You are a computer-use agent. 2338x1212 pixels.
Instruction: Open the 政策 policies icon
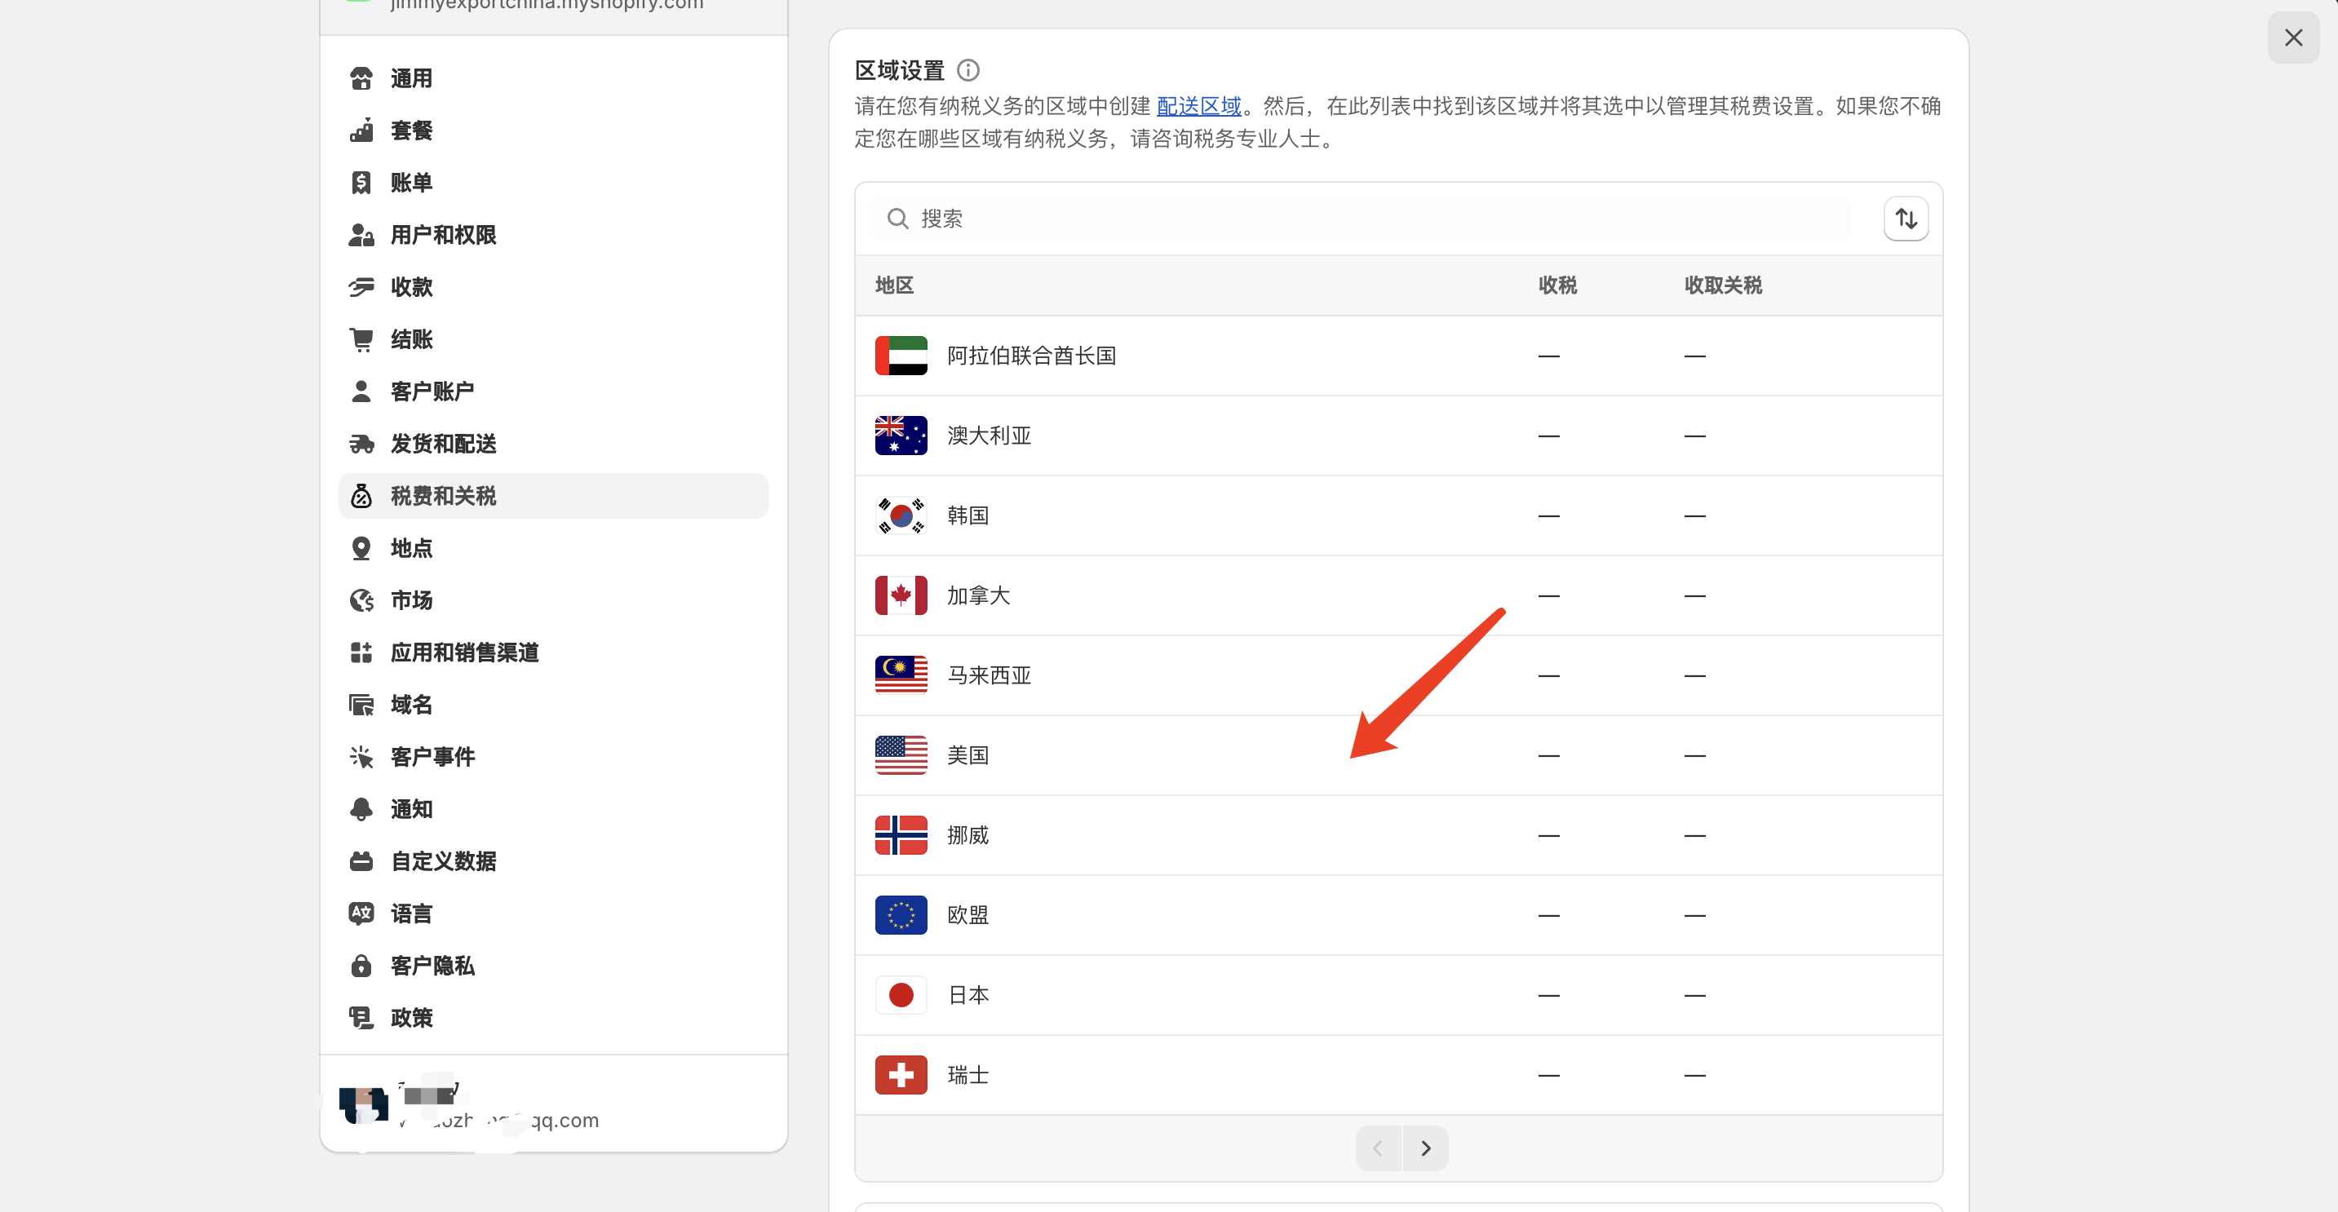361,1018
